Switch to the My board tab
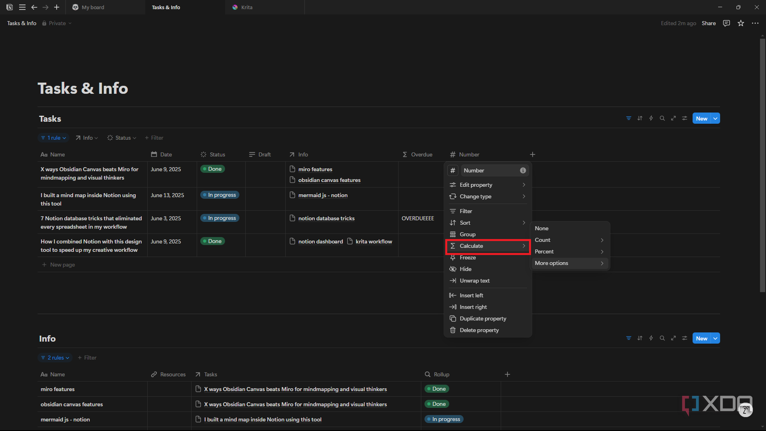 [106, 7]
